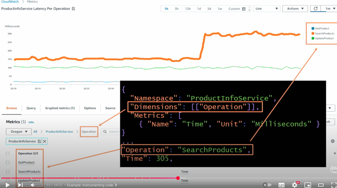Screen dimensions: 337x188
Task: Switch to the Query tab
Action: (31, 108)
